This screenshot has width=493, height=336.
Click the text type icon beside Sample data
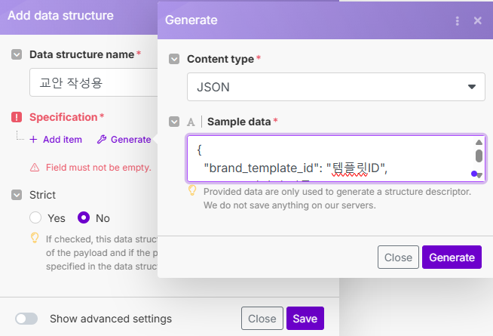(x=191, y=121)
